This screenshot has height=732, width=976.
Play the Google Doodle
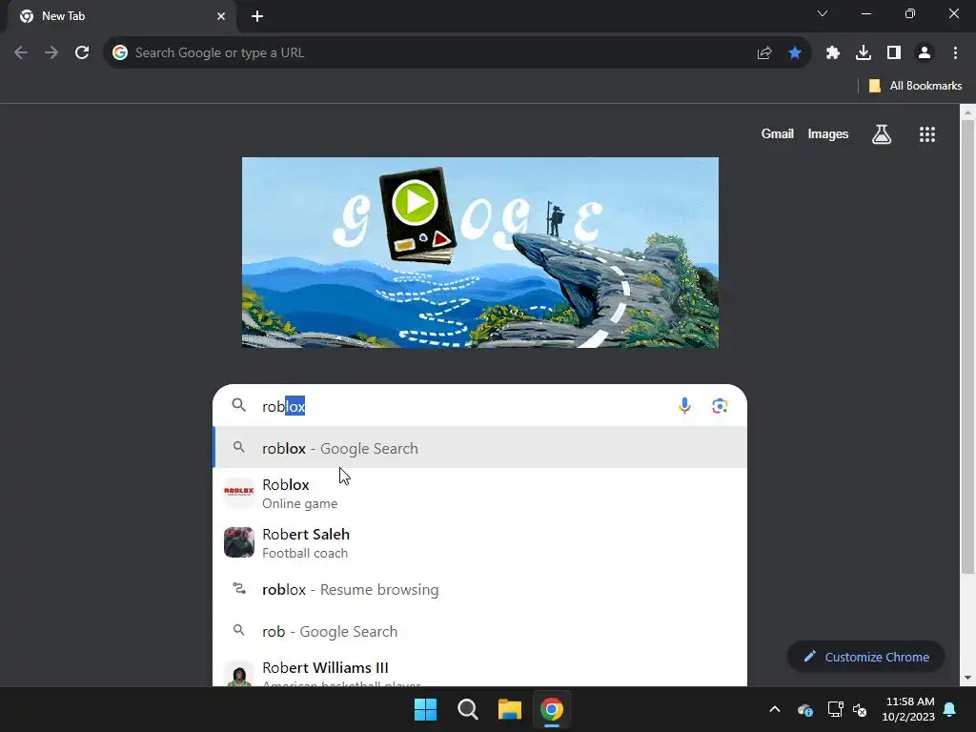point(415,203)
